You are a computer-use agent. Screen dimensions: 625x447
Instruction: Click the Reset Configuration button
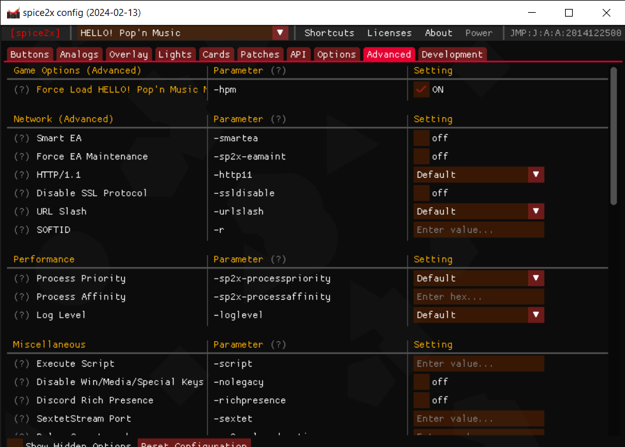(194, 444)
